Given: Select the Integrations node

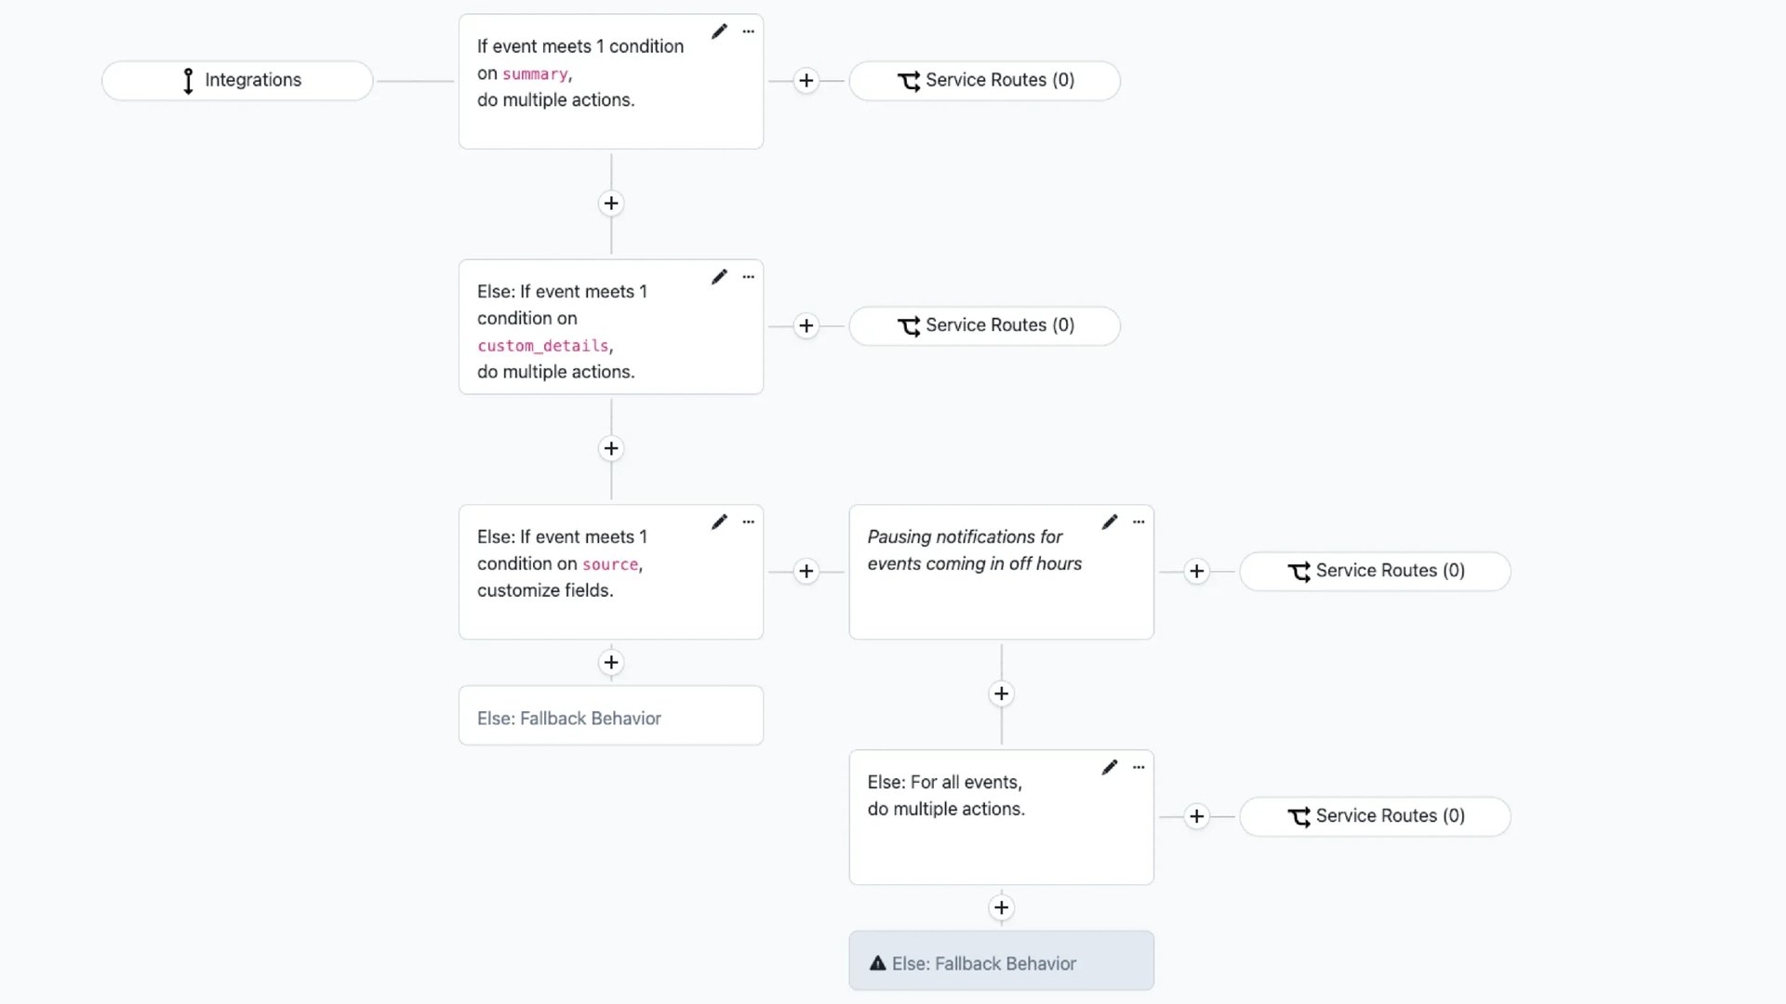Looking at the screenshot, I should tap(236, 80).
